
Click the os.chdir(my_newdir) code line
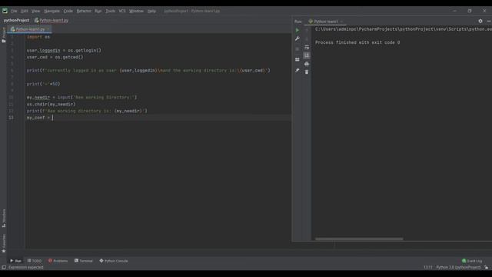(x=52, y=105)
